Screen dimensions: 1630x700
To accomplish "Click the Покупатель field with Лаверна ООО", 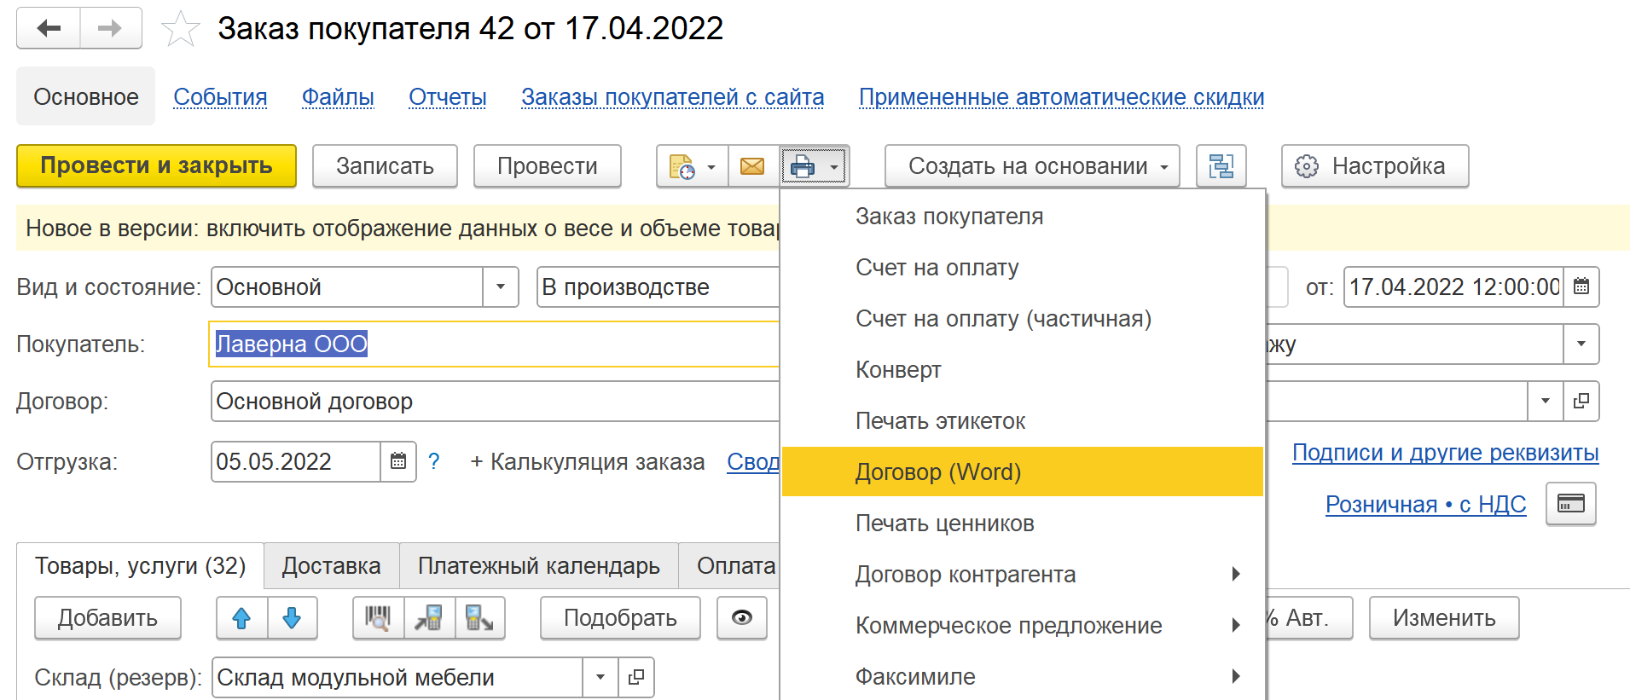I will 495,344.
